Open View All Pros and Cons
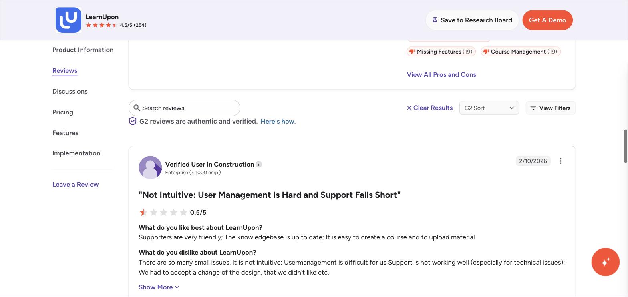This screenshot has height=297, width=628. [441, 74]
